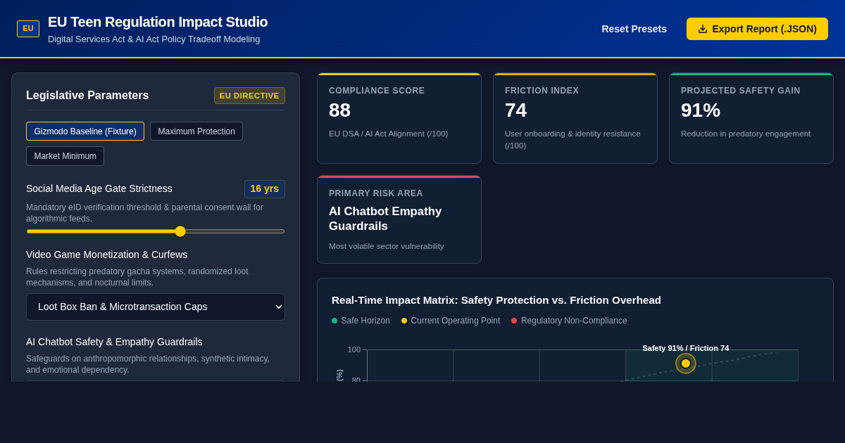Click the Safe Horizon legend item
The width and height of the screenshot is (845, 443).
tap(361, 321)
